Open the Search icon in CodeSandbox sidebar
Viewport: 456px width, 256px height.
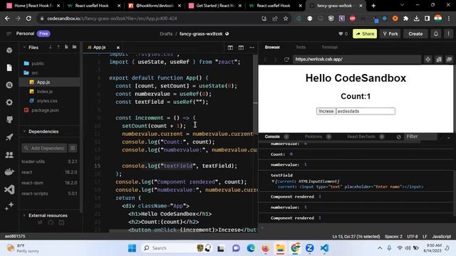pyautogui.click(x=9, y=85)
